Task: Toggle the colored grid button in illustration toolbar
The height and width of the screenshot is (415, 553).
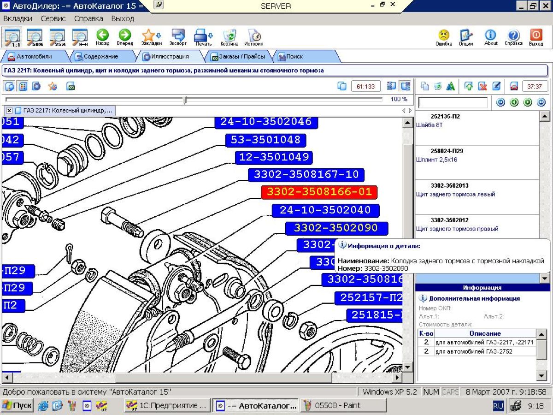Action: tap(23, 86)
